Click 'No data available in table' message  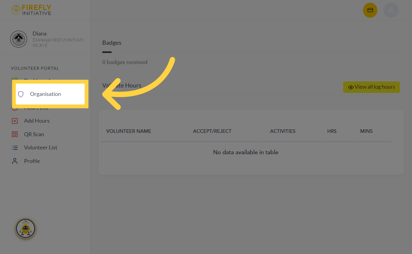pyautogui.click(x=246, y=152)
